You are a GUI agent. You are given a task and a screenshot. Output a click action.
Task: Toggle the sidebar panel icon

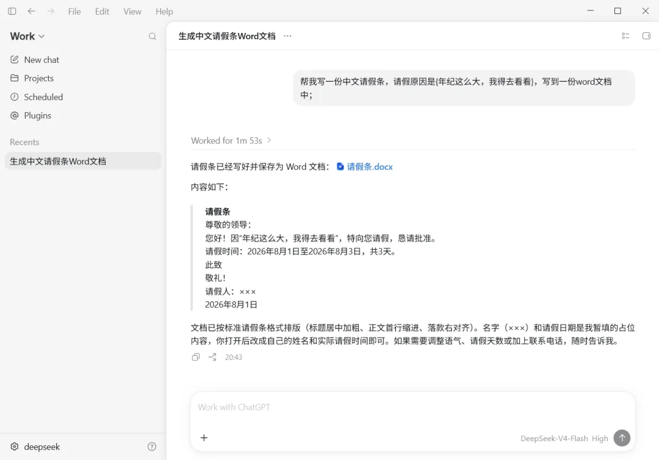point(12,12)
